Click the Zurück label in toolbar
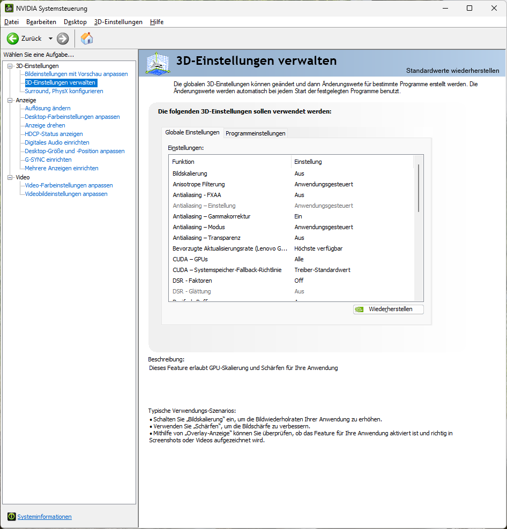This screenshot has width=507, height=529. click(x=32, y=39)
